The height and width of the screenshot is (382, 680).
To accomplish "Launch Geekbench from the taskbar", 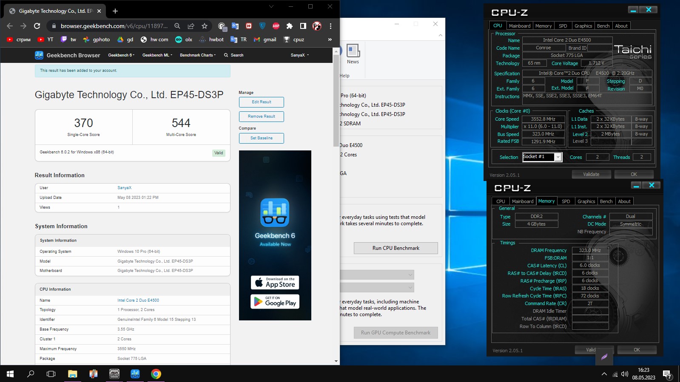I will [x=135, y=374].
